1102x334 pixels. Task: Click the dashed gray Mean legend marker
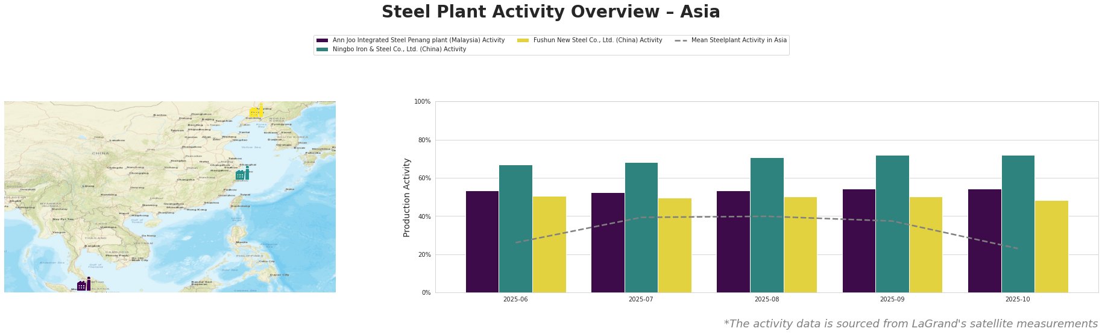(681, 40)
